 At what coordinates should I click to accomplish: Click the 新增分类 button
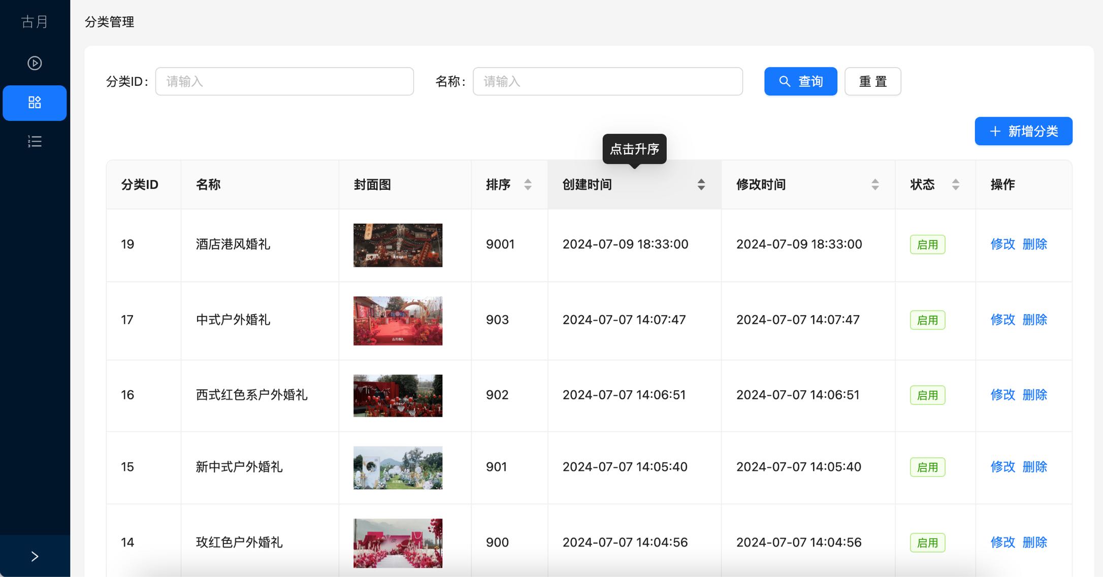click(x=1024, y=131)
